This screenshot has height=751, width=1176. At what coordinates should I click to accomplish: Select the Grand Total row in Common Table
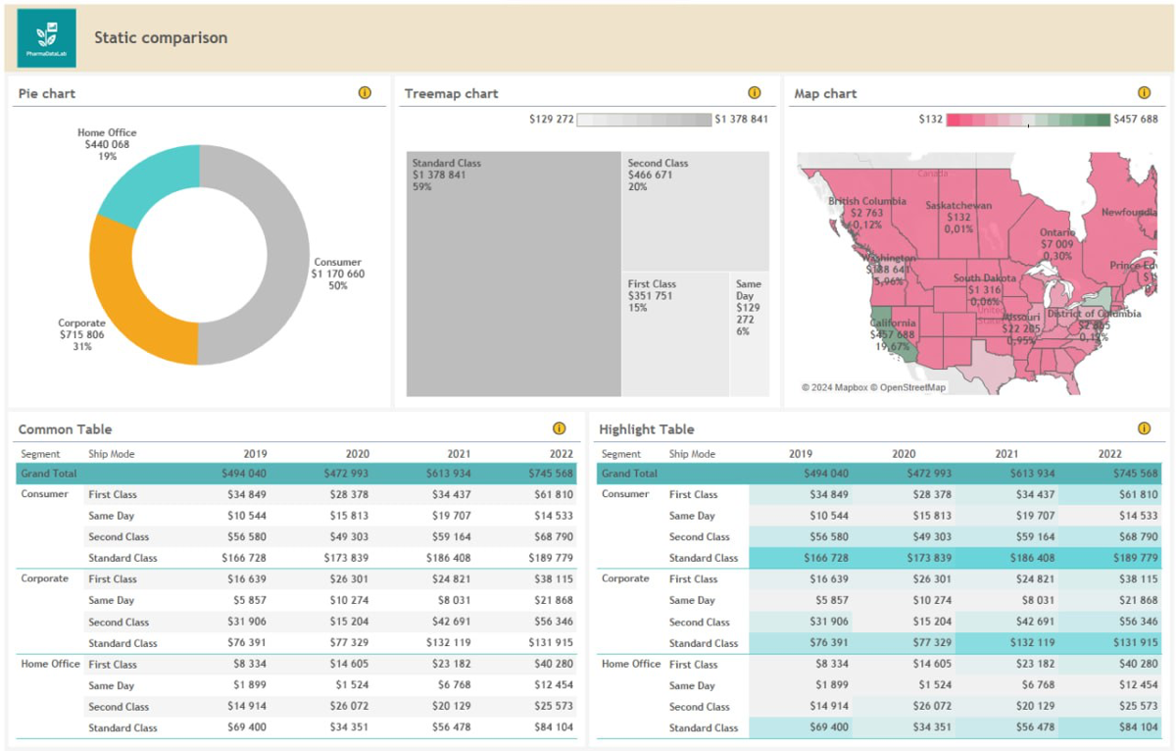point(297,474)
